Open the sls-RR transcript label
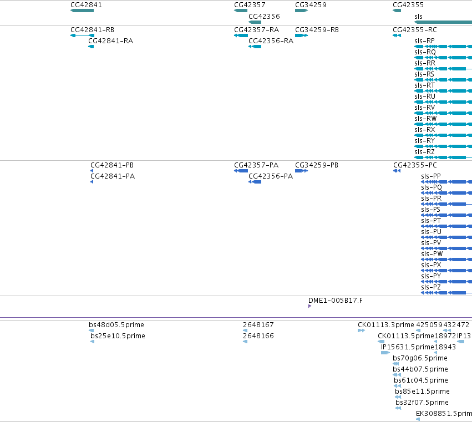 coord(425,63)
